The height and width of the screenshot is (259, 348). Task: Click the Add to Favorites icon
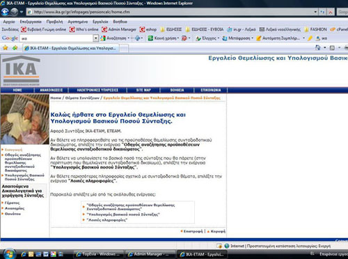coord(15,48)
